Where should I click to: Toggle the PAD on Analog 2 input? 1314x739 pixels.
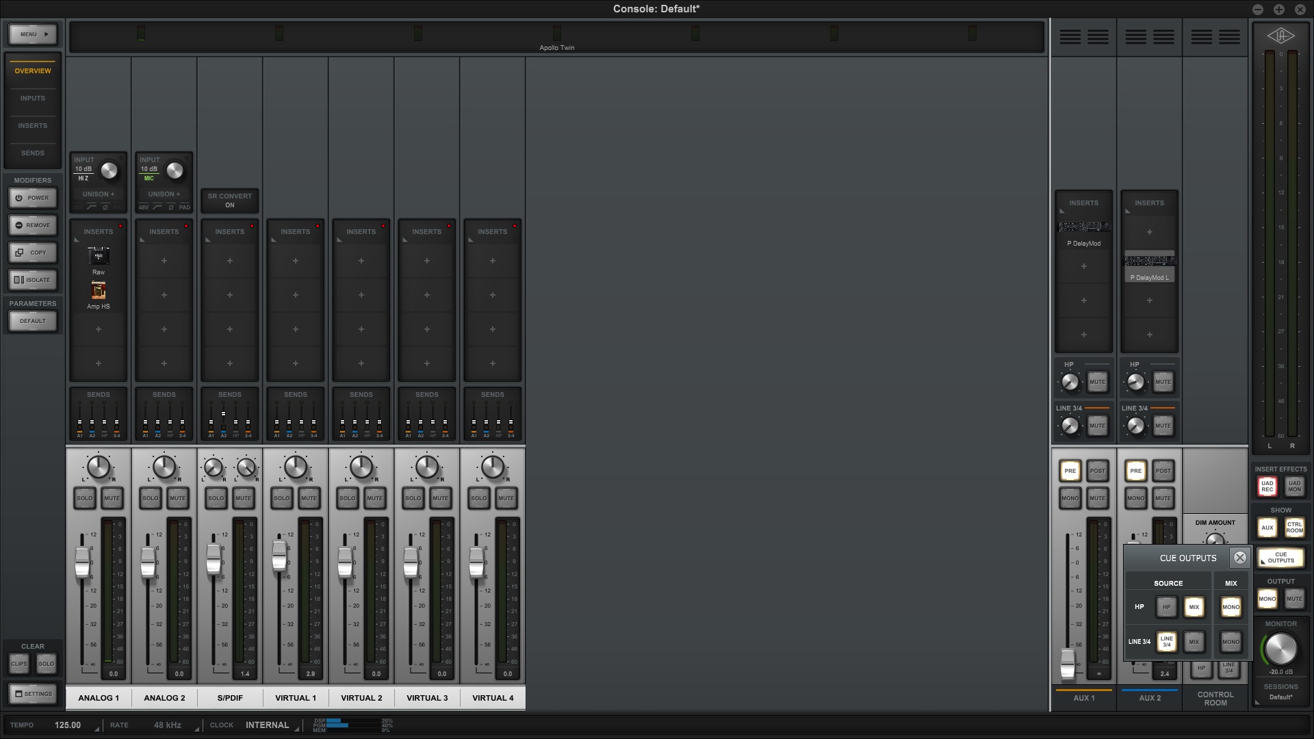pos(185,207)
